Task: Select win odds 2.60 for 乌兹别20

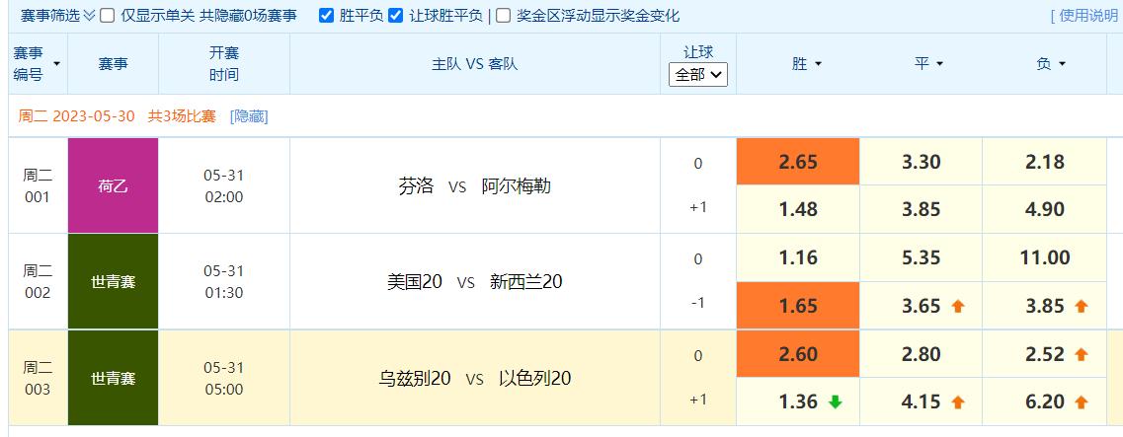Action: (x=798, y=354)
